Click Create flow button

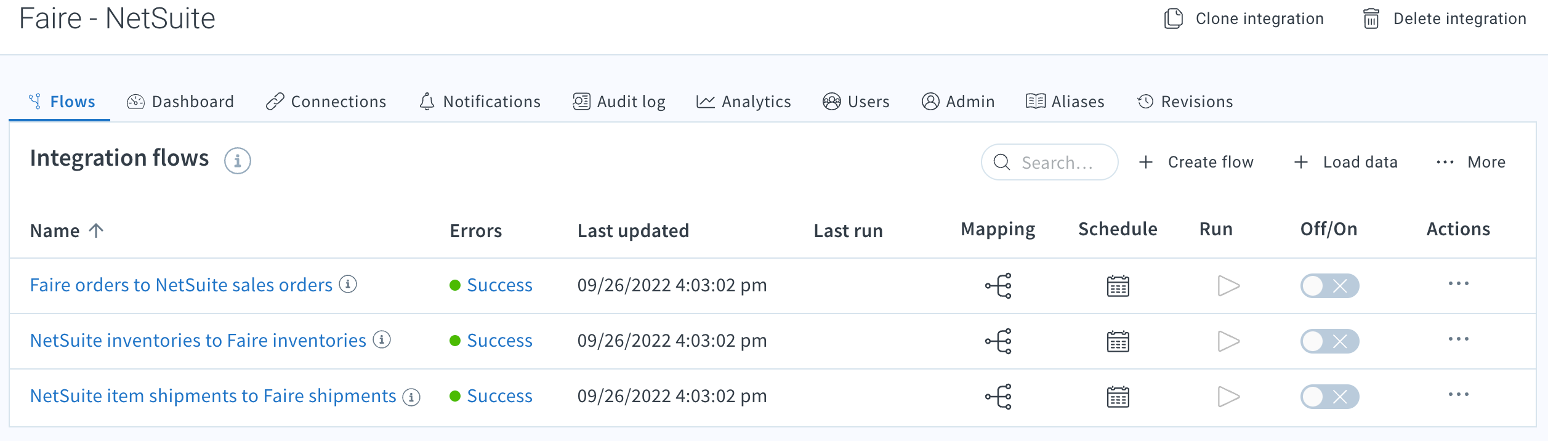[x=1195, y=162]
